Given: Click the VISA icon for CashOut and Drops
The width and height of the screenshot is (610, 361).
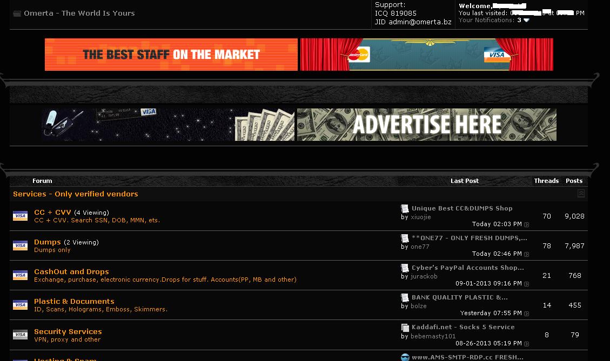Looking at the screenshot, I should pos(20,275).
